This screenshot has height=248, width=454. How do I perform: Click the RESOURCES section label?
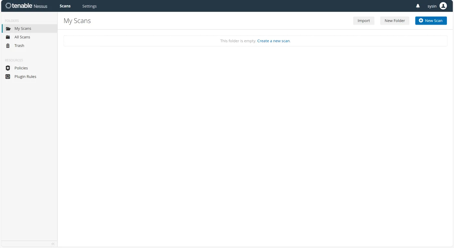[x=14, y=60]
